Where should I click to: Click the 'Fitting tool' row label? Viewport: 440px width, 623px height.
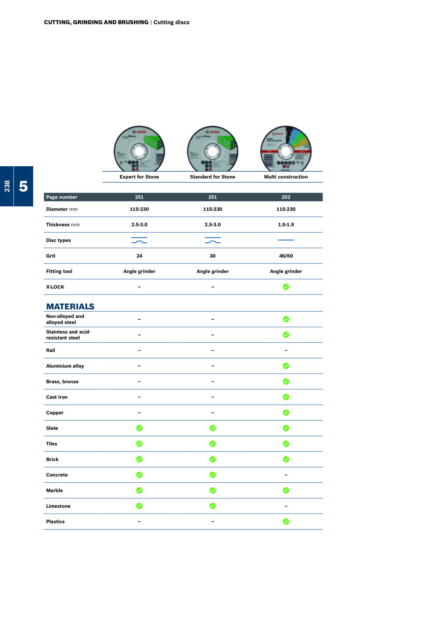[59, 271]
